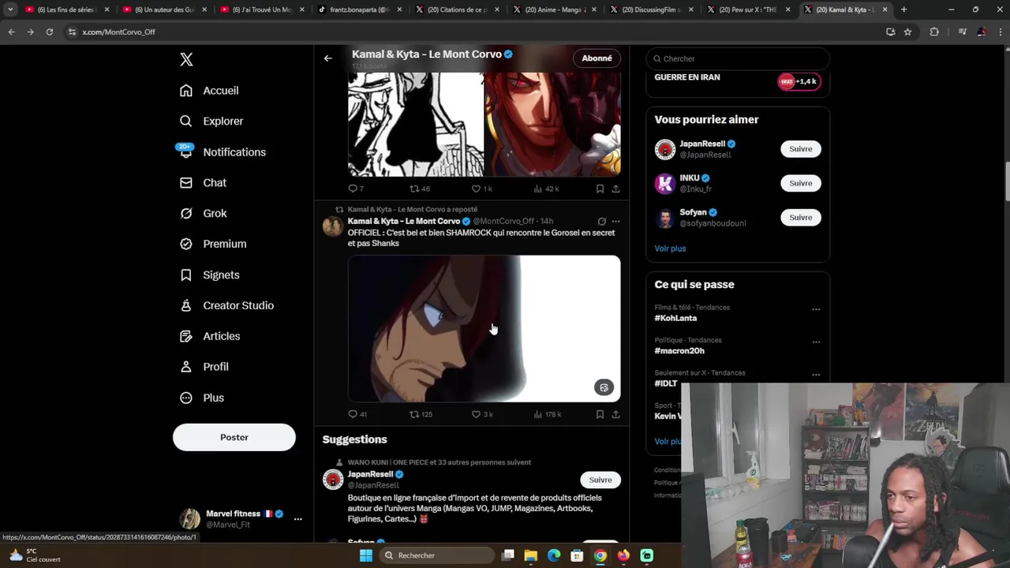View 178k stats of SHAMROCK tweet
Image resolution: width=1010 pixels, height=568 pixels.
coord(548,414)
